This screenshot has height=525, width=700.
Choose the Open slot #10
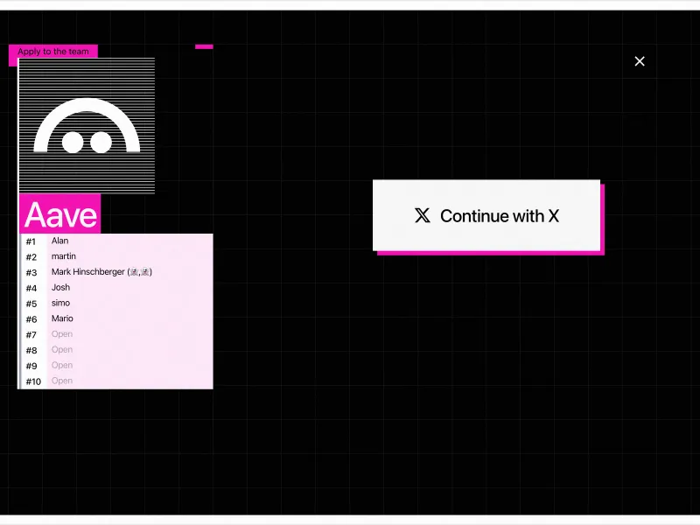(x=62, y=381)
